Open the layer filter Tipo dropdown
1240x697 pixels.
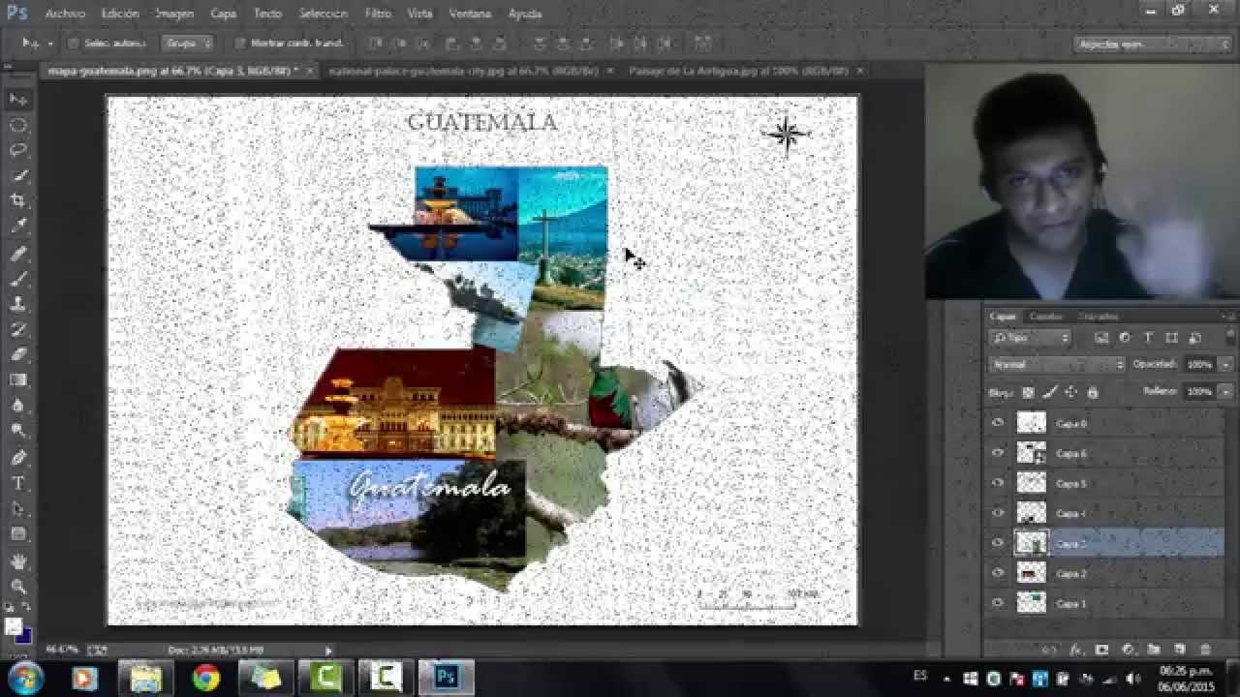[1030, 338]
